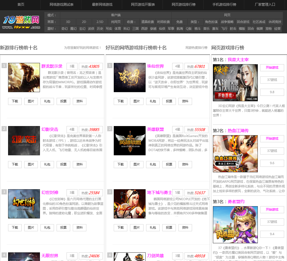Choose 时间收费 payment filter
Image resolution: width=287 pixels, height=261 pixels.
pyautogui.click(x=163, y=22)
